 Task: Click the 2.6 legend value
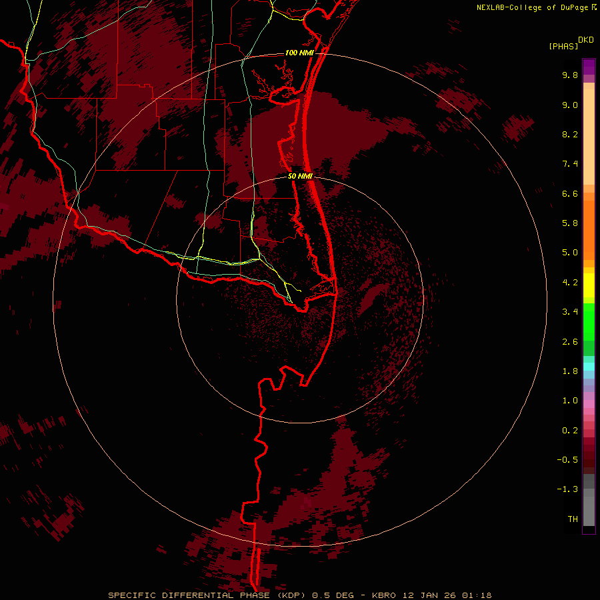click(x=570, y=342)
